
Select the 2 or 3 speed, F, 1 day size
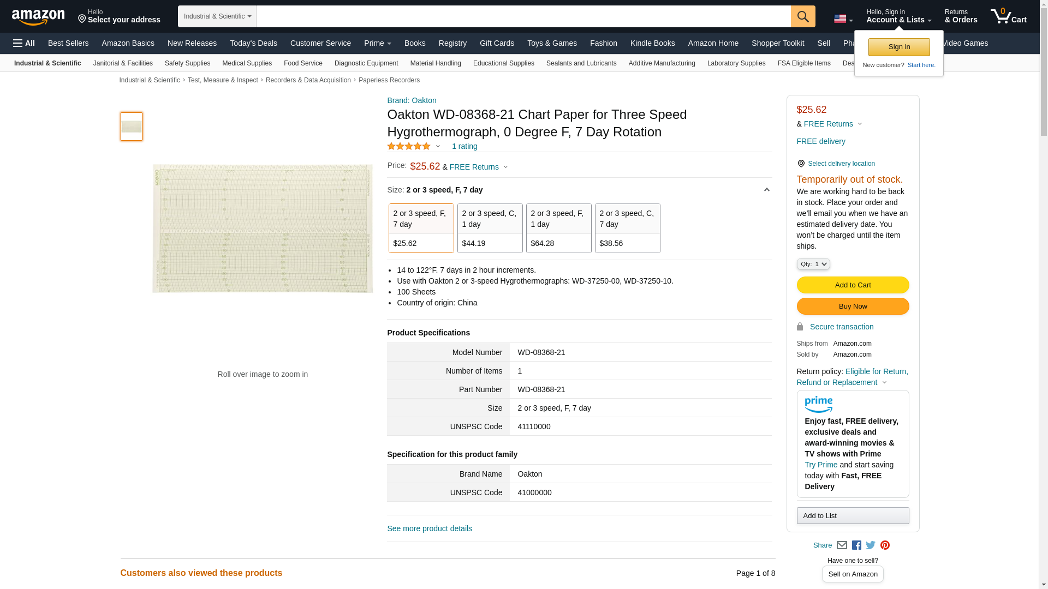tap(558, 228)
